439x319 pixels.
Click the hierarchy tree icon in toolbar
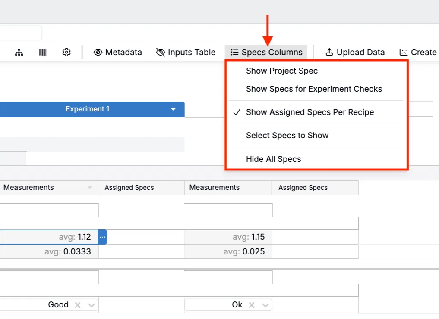pyautogui.click(x=19, y=52)
